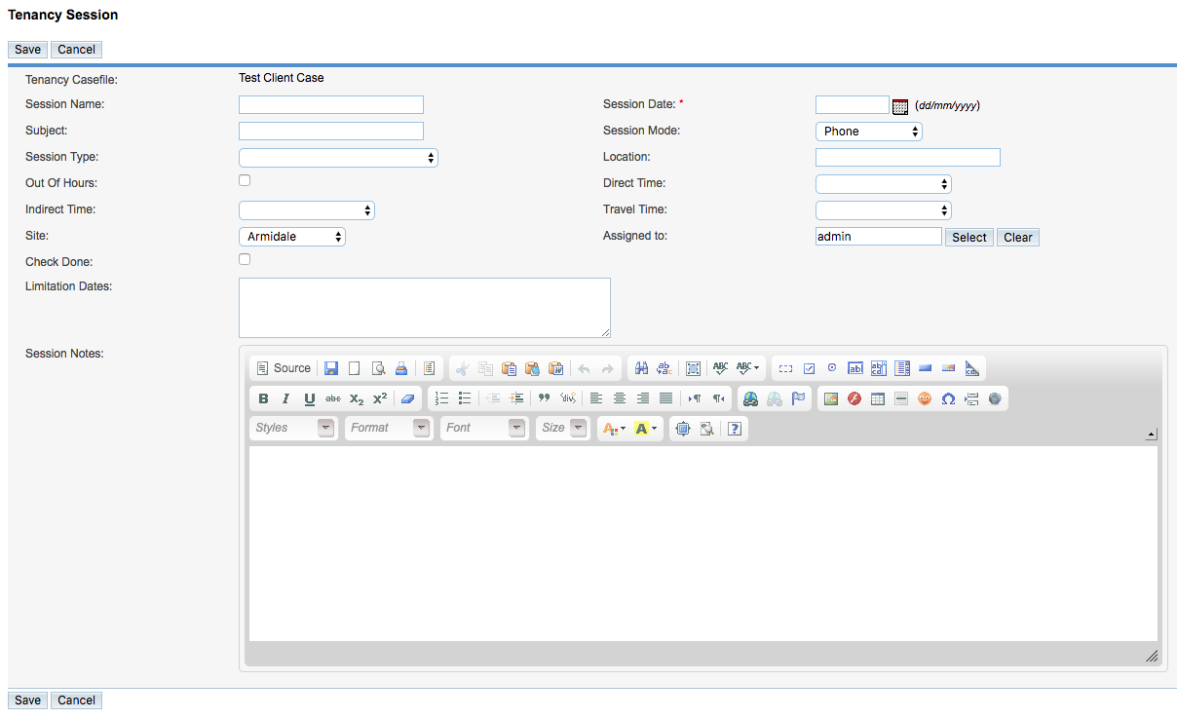Image resolution: width=1177 pixels, height=719 pixels.
Task: Maximize the editor
Action: click(x=683, y=429)
